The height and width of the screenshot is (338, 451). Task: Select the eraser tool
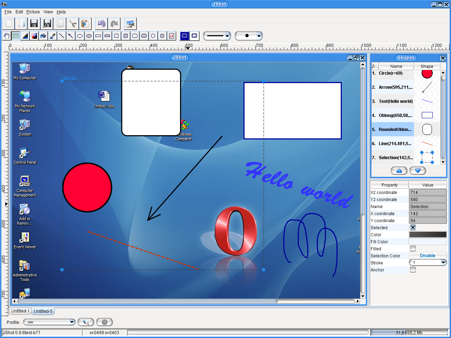click(34, 36)
